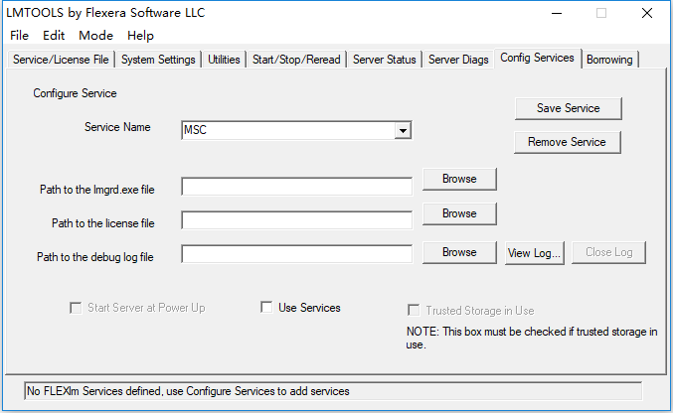Viewport: 673px width, 413px height.
Task: Click the Close Log button
Action: (x=608, y=252)
